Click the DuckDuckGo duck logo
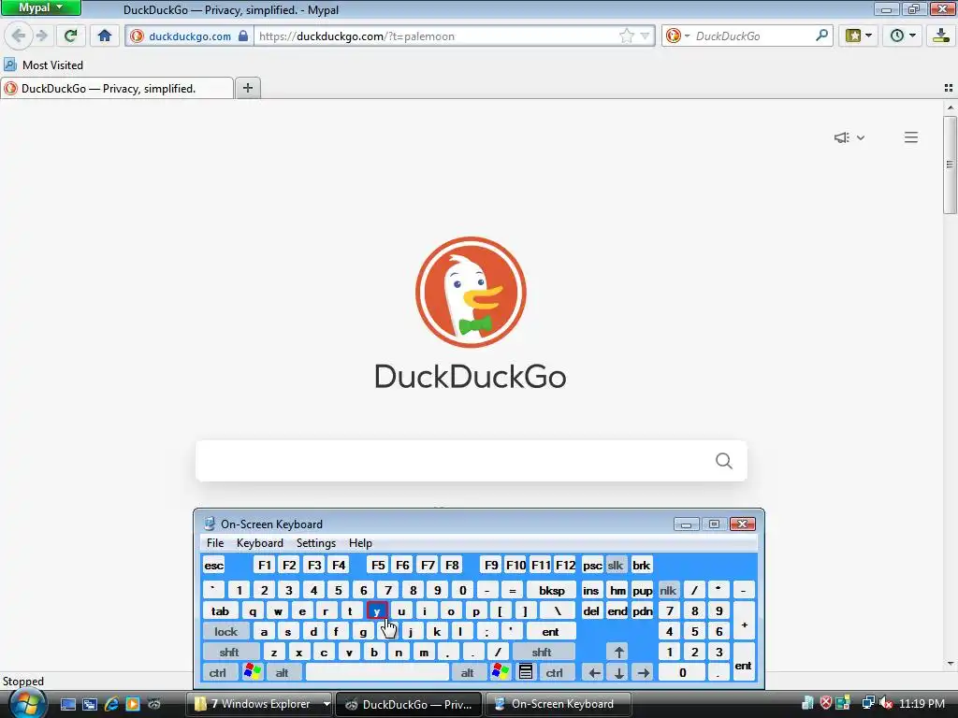958x718 pixels. [471, 292]
